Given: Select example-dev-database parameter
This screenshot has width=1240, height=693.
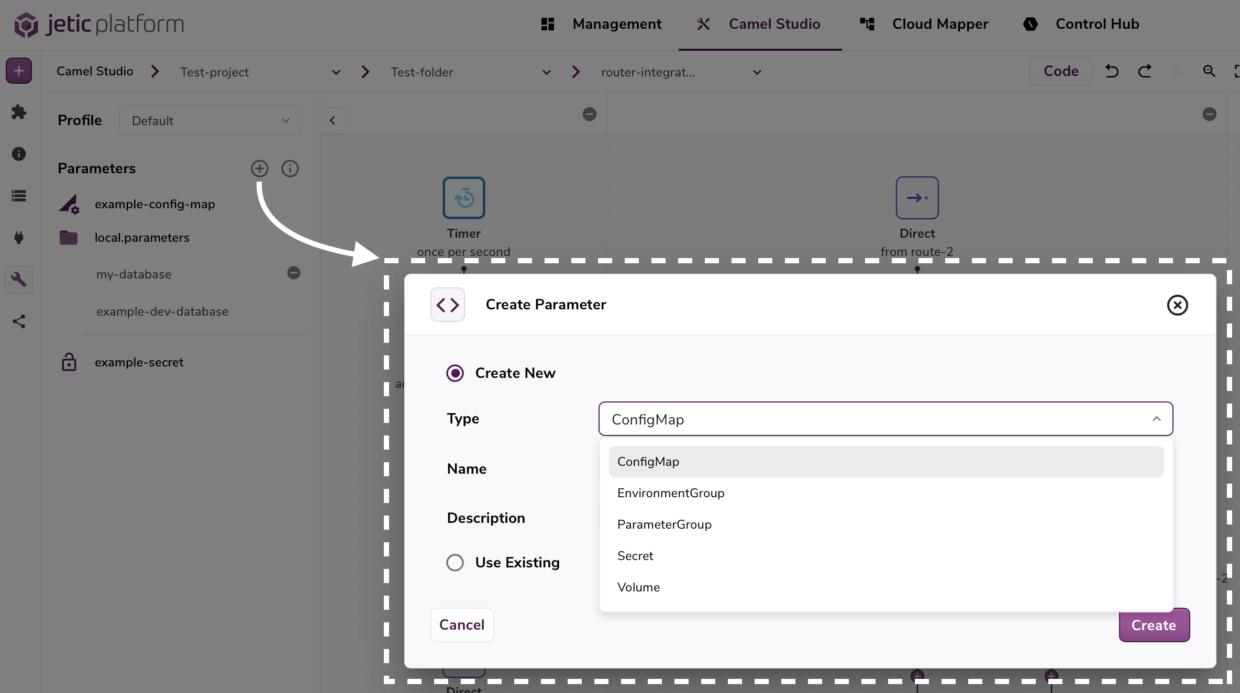Looking at the screenshot, I should tap(162, 311).
